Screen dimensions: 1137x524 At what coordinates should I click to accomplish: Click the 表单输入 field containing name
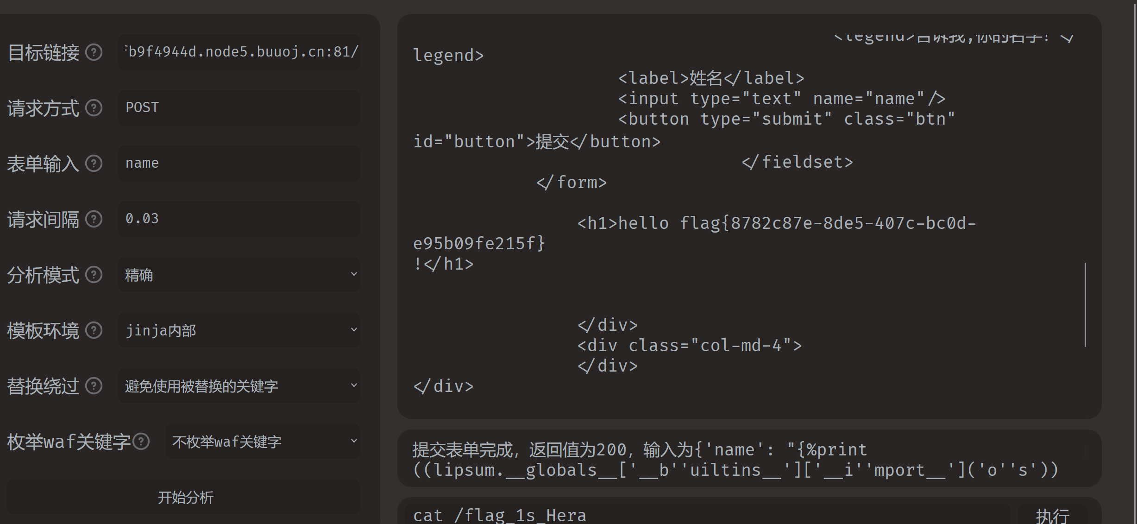tap(239, 163)
